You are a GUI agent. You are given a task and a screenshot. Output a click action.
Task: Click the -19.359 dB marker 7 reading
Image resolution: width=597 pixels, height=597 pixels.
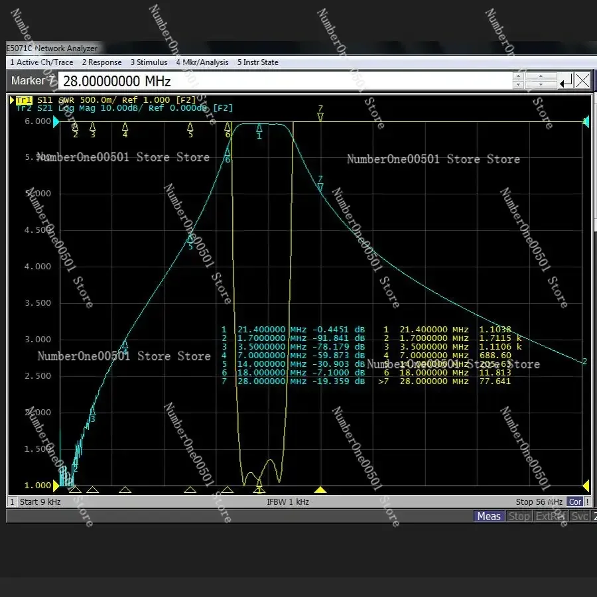[x=338, y=381]
